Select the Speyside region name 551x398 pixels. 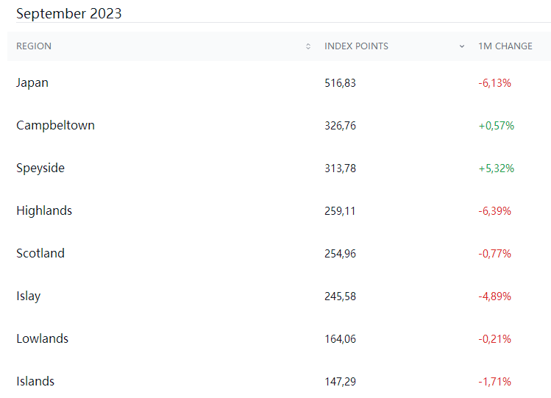click(x=40, y=168)
